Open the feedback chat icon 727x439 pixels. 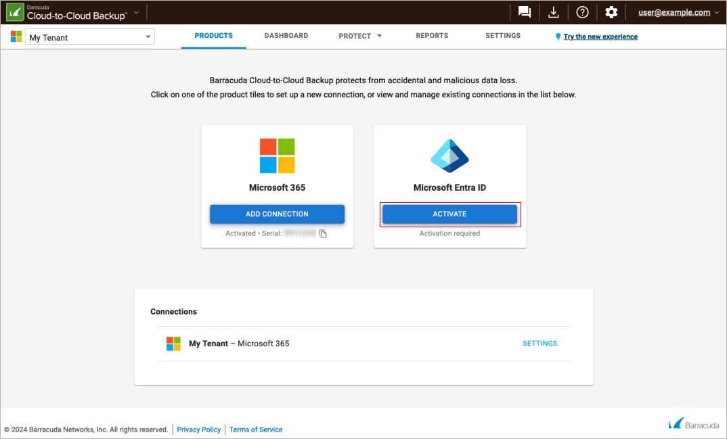coord(524,11)
